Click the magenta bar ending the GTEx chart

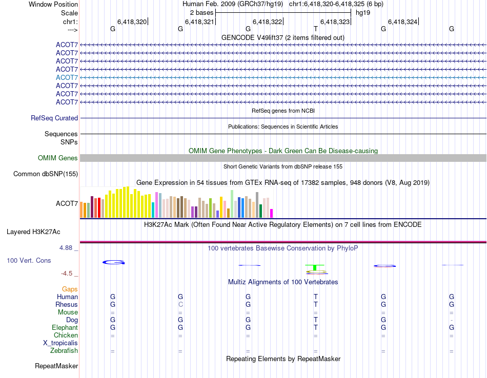[272, 213]
